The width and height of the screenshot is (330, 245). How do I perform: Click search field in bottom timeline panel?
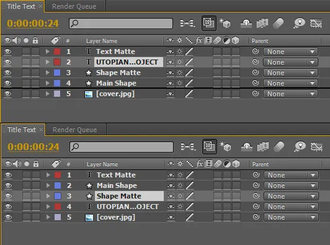[122, 147]
